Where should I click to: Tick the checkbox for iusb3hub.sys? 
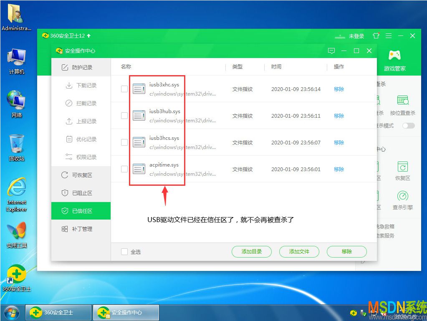pos(124,116)
